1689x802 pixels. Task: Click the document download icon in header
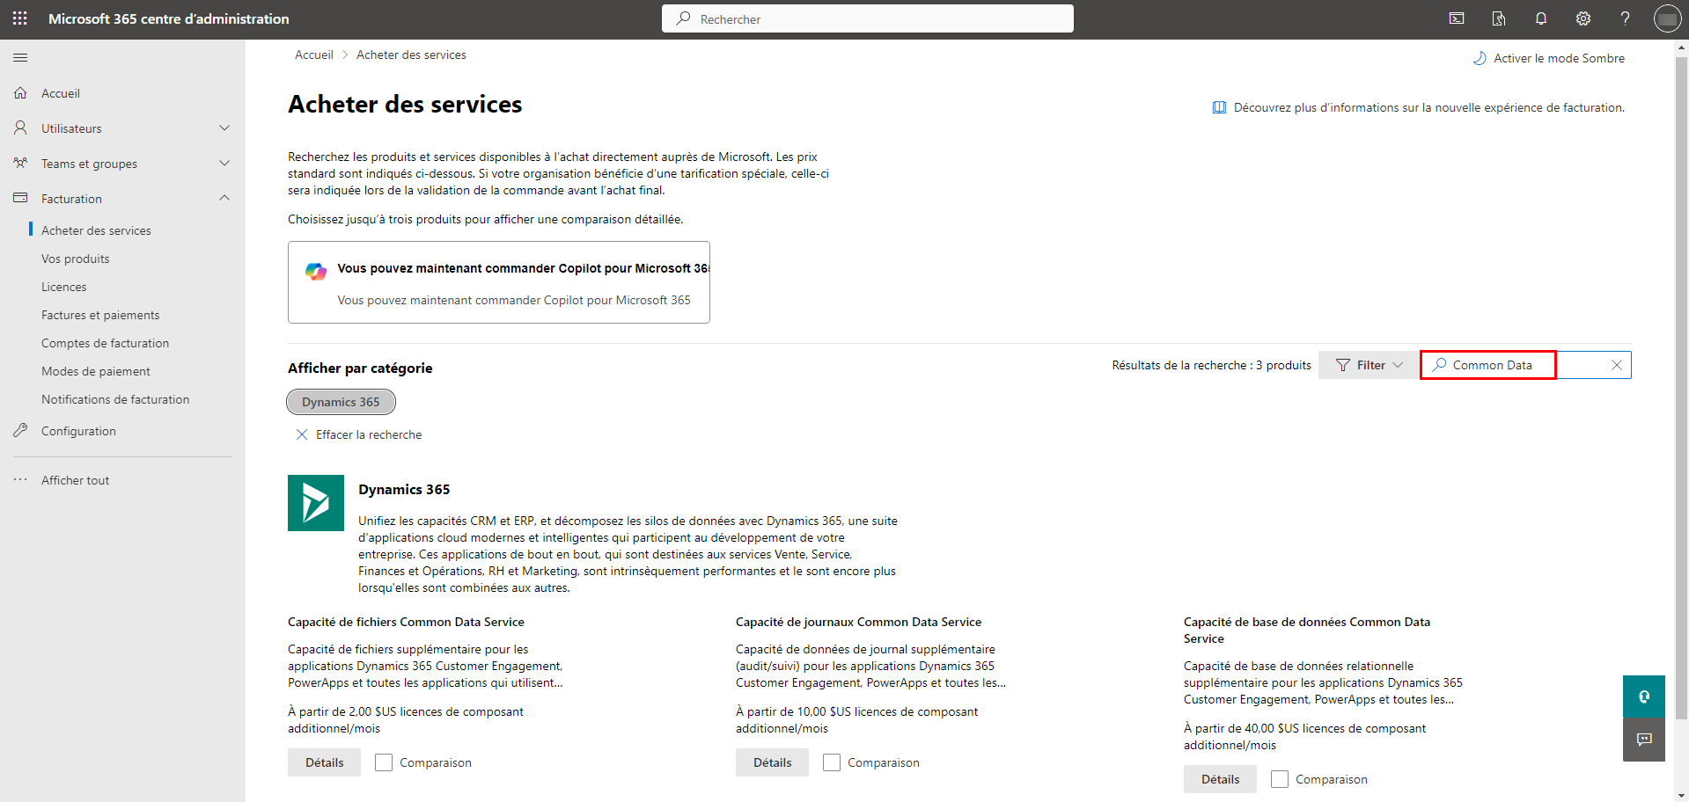(x=1499, y=18)
